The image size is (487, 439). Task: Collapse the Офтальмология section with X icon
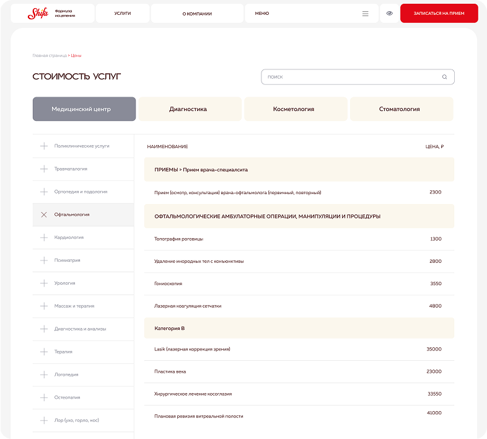tap(44, 215)
